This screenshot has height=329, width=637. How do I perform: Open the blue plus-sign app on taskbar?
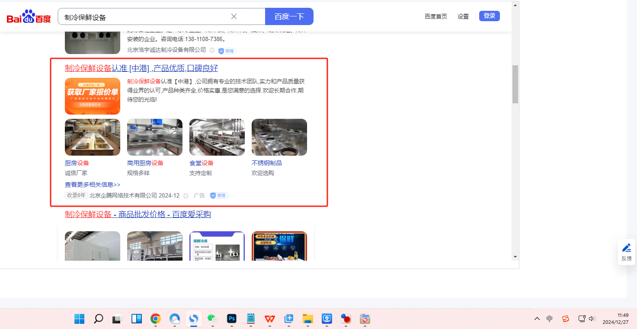pyautogui.click(x=289, y=319)
